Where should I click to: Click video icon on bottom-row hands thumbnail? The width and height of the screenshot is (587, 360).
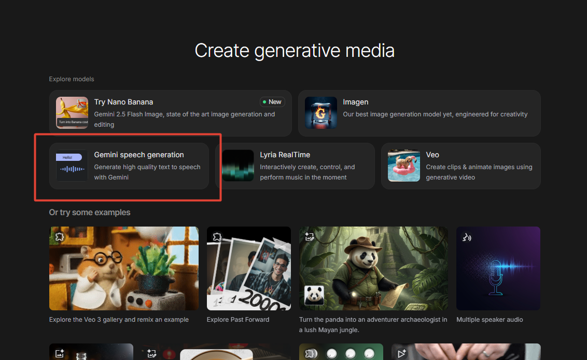tap(402, 353)
